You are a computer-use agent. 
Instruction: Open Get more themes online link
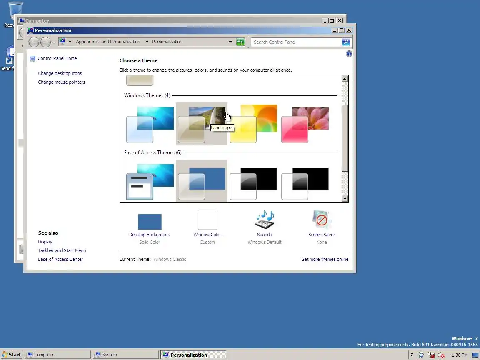(x=325, y=259)
